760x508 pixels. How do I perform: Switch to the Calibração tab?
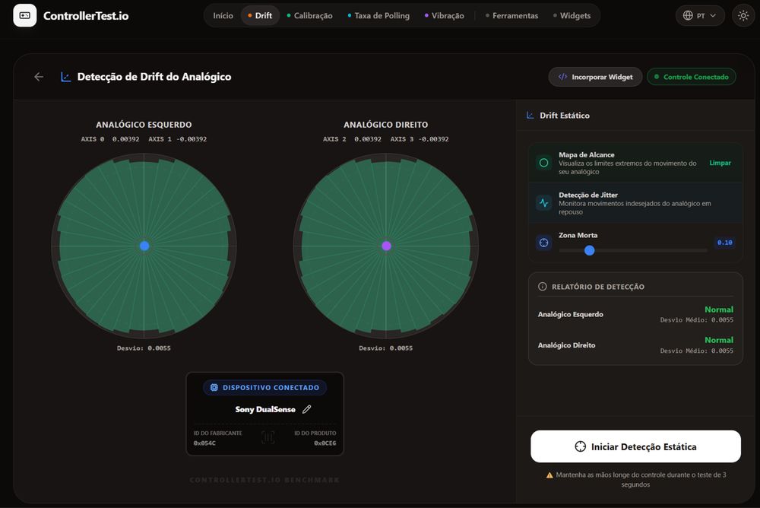click(x=310, y=15)
